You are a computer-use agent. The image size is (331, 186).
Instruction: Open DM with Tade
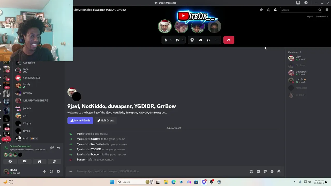click(39, 70)
